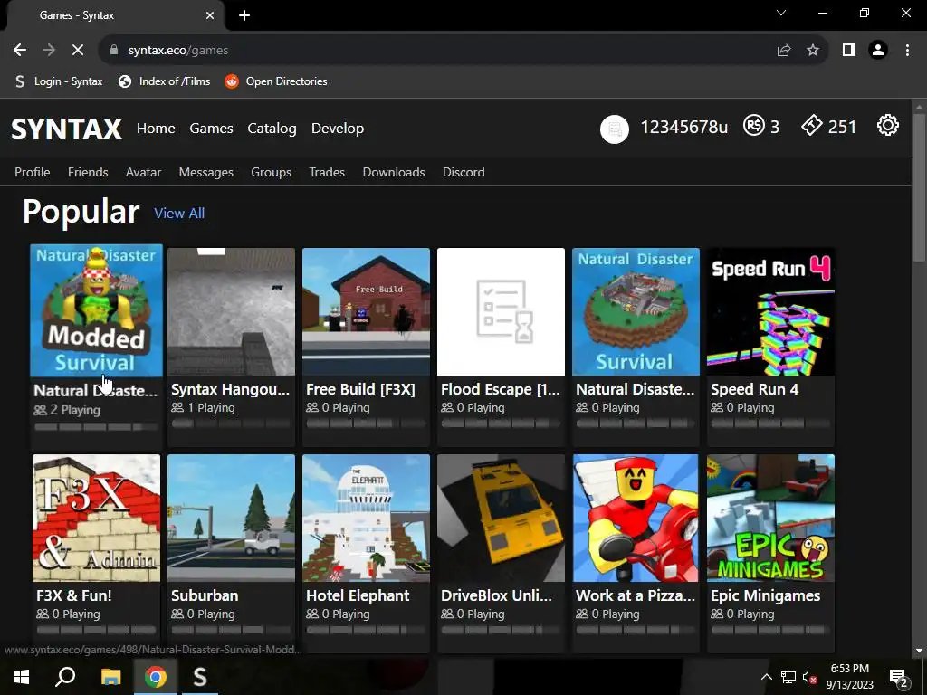Screen dimensions: 927x695
Task: Open the notification center icon
Action: tap(898, 678)
